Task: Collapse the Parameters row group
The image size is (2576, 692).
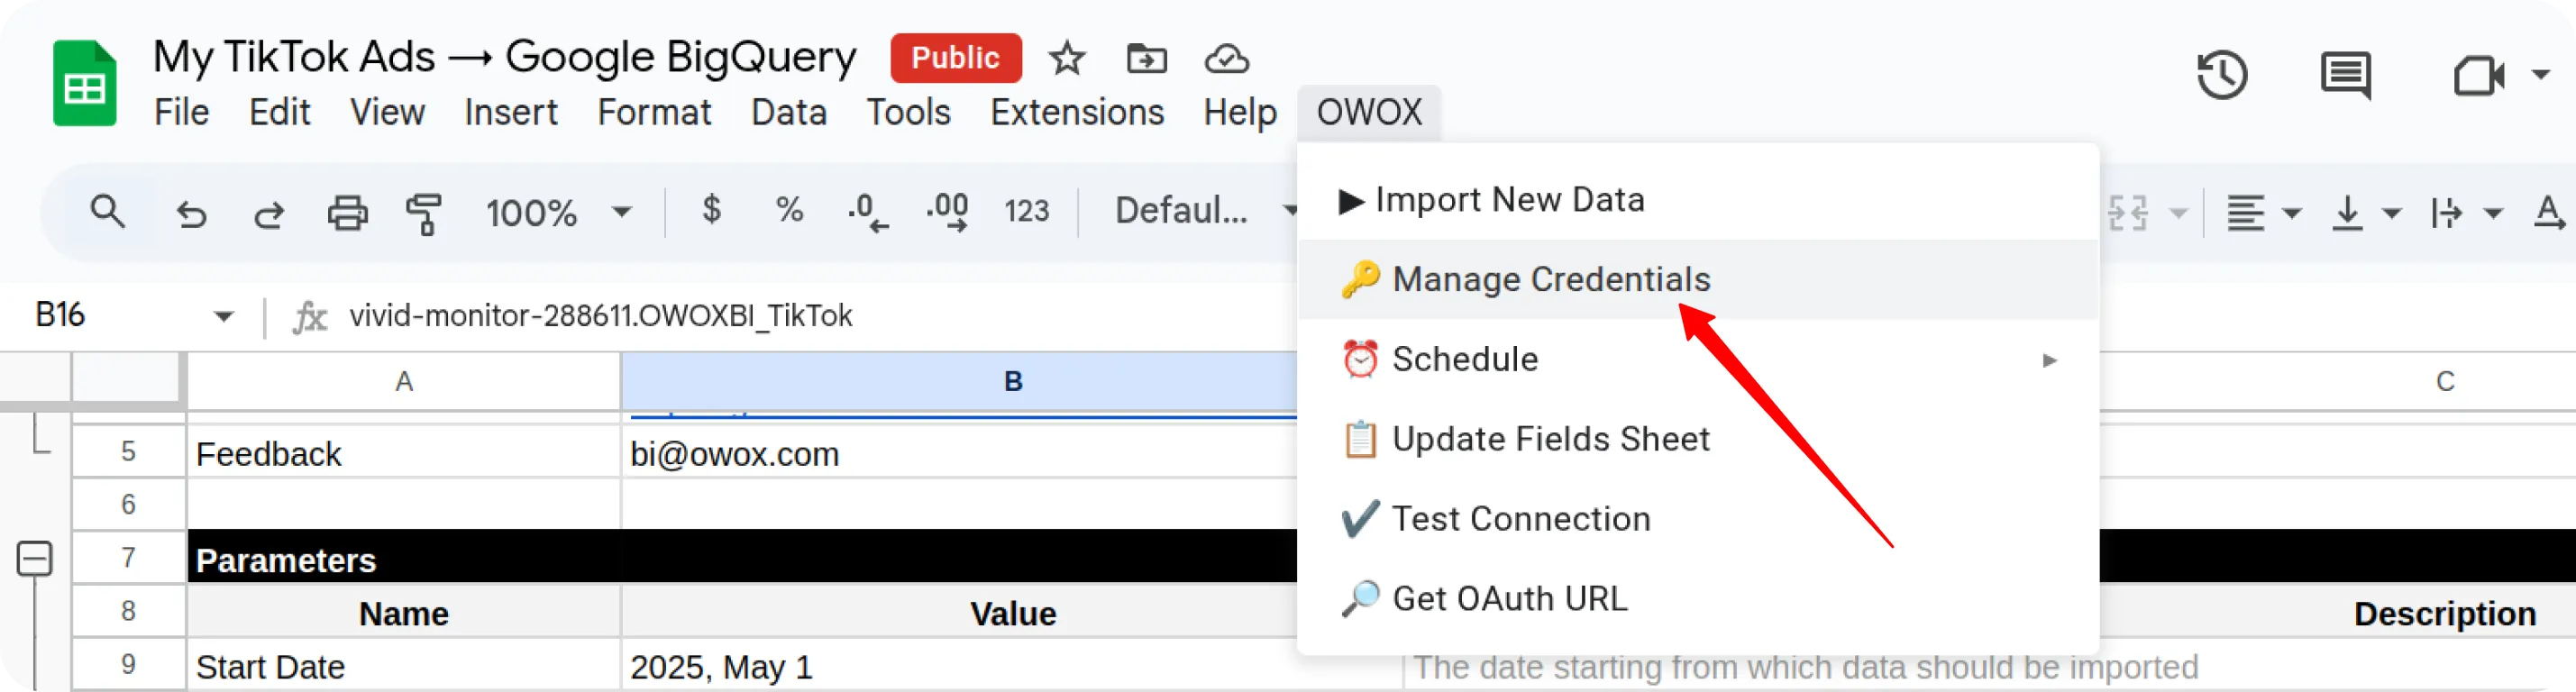Action: (x=35, y=558)
